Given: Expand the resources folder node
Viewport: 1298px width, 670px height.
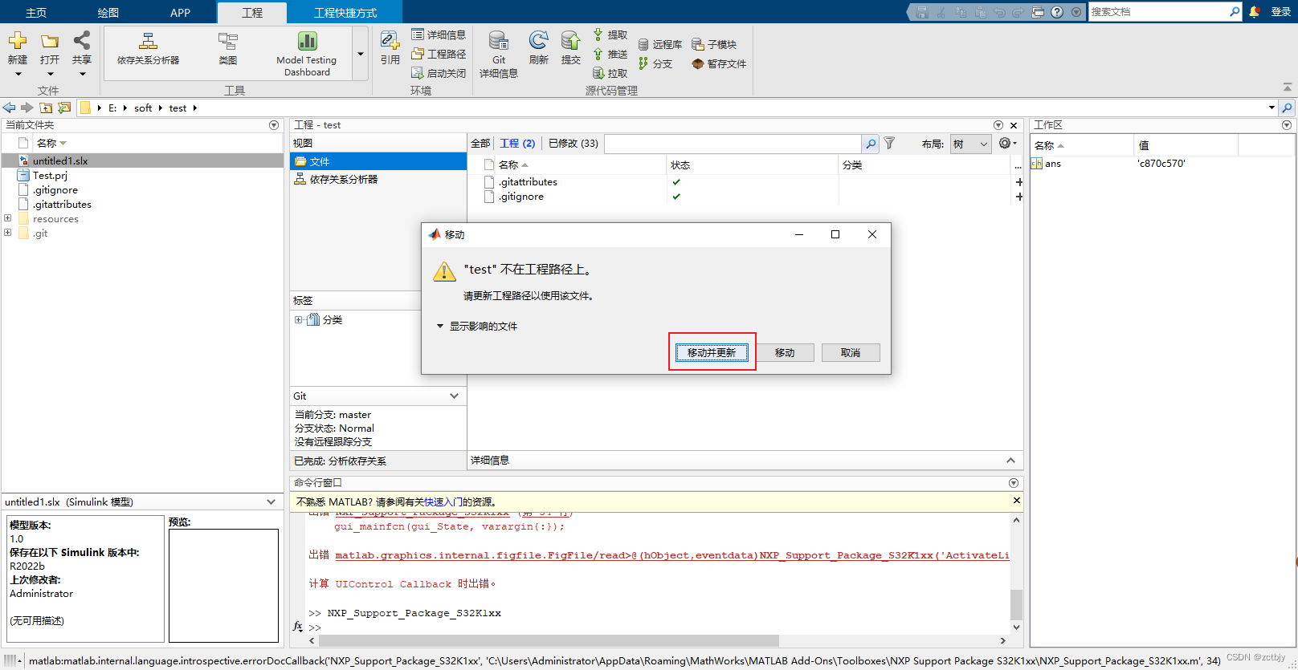Looking at the screenshot, I should 8,218.
